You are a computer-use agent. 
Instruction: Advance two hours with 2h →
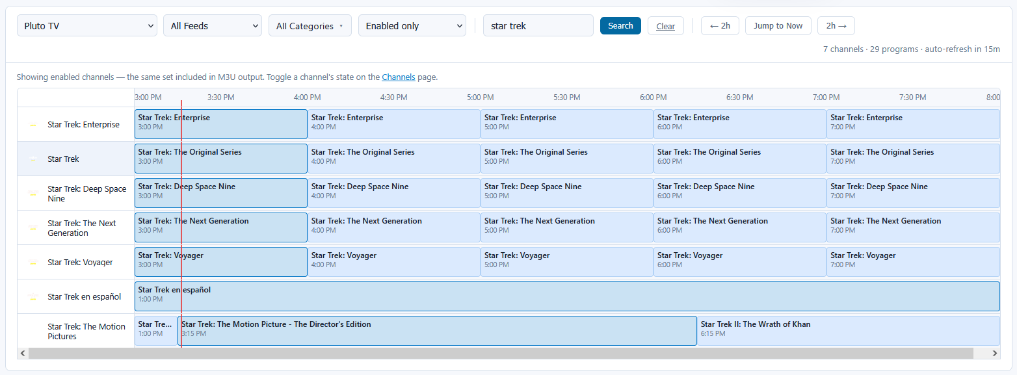pos(836,26)
